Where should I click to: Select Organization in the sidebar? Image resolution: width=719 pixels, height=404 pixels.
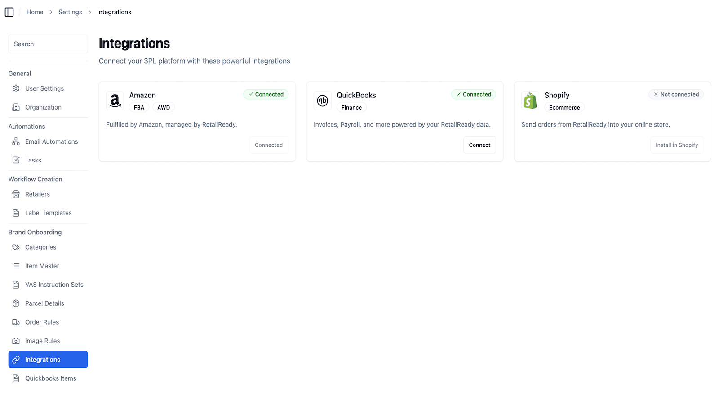43,107
